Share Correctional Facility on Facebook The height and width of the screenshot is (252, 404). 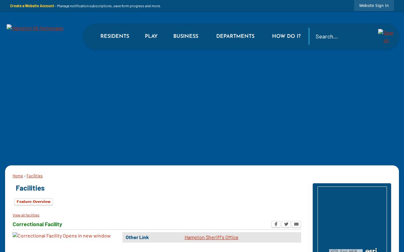click(x=276, y=224)
